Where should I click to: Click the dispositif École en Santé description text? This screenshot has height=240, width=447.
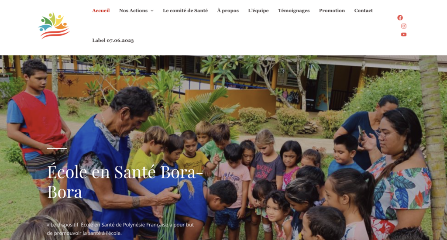click(x=120, y=229)
